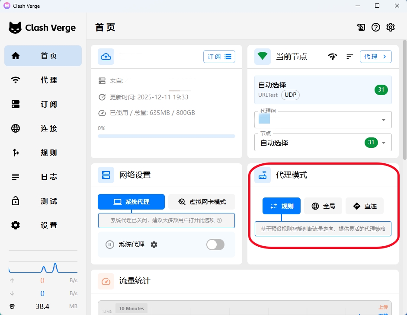Click the sort icon beside 代理 button
The width and height of the screenshot is (407, 315).
click(350, 57)
